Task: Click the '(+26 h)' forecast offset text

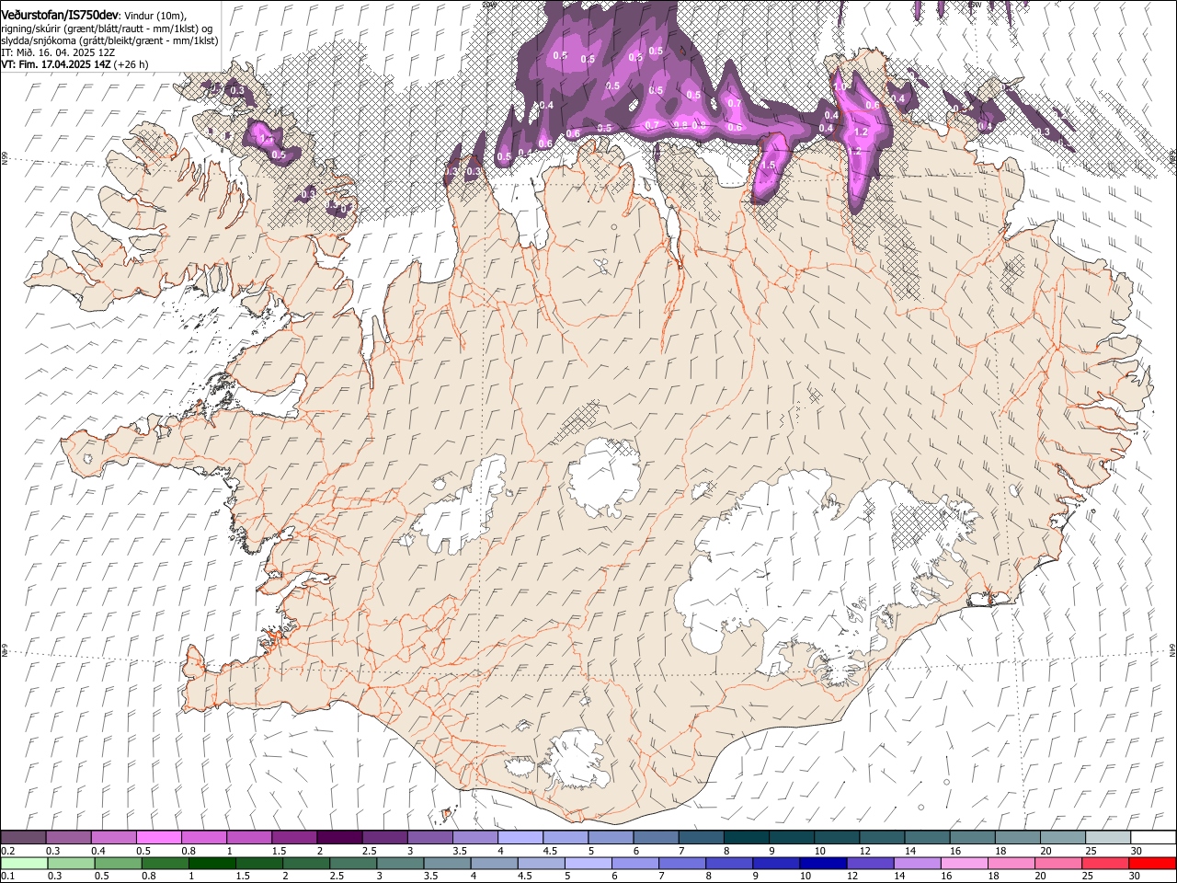Action: pos(131,64)
